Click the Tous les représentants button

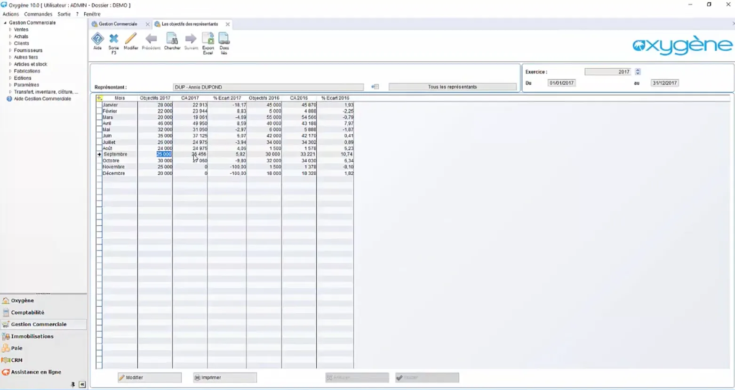click(x=452, y=87)
